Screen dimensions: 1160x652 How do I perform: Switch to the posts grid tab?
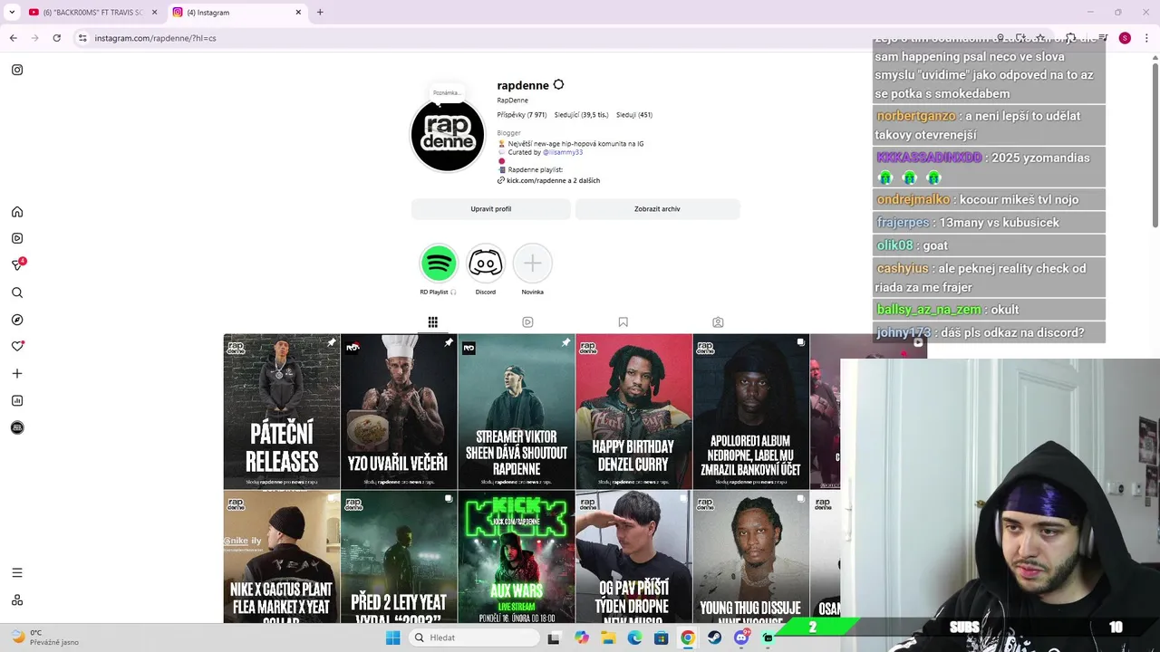(x=433, y=322)
